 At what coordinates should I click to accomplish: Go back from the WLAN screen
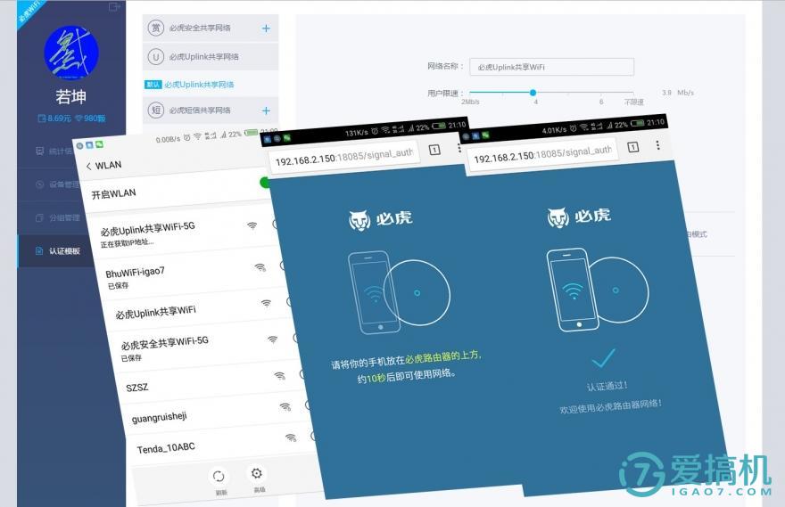[x=88, y=167]
